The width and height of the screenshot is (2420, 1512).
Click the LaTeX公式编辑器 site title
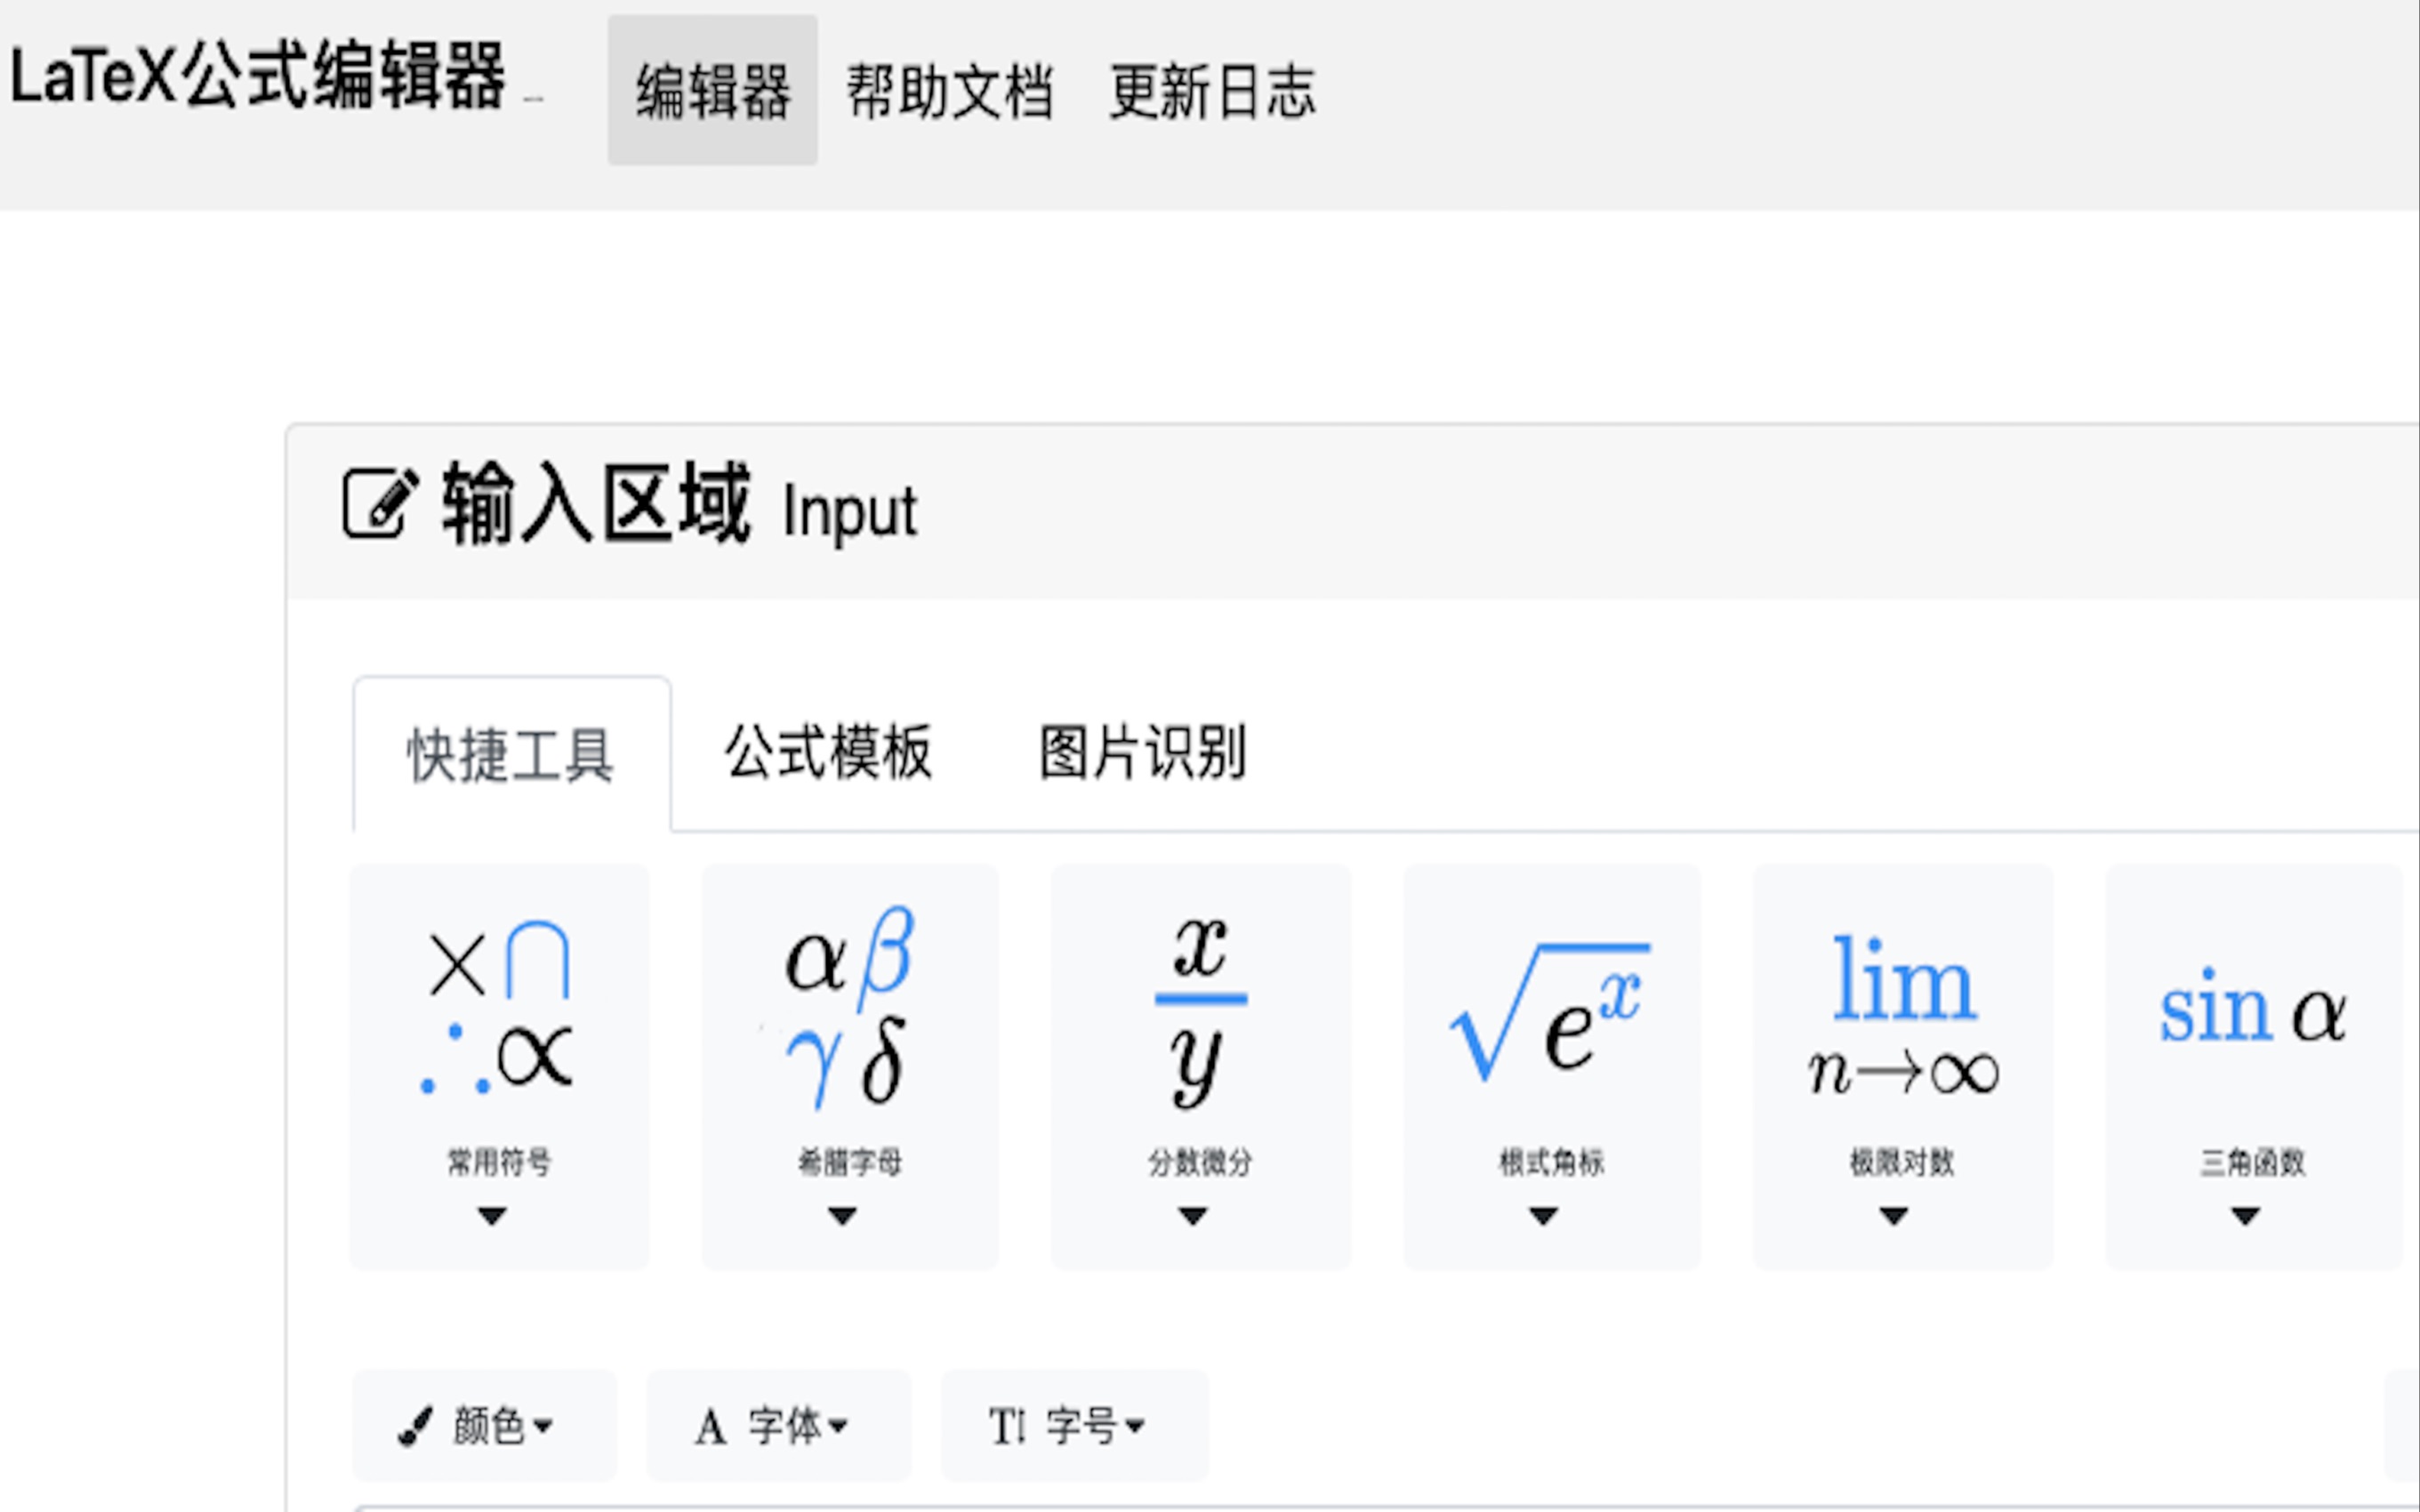point(258,76)
